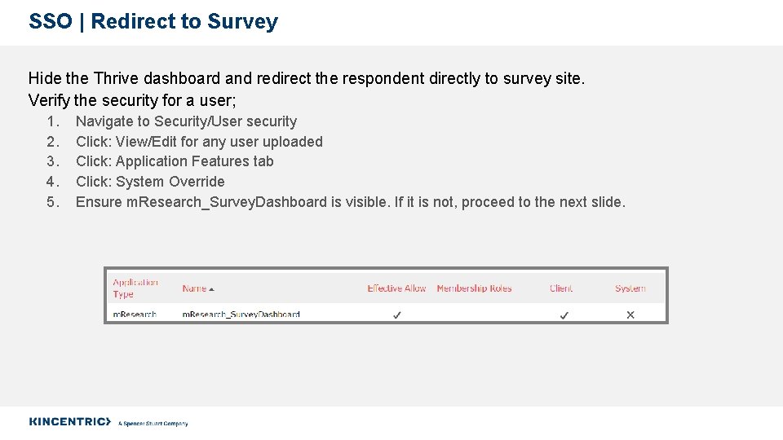
Task: Click the Client column checkmark
Action: point(564,315)
